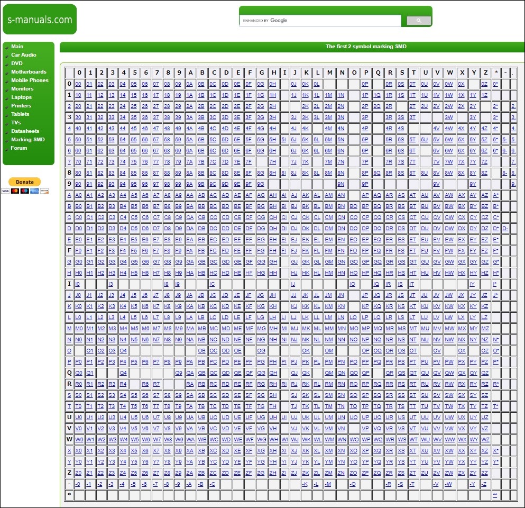Open the 7H marking code link
525x508 pixels.
(273, 162)
